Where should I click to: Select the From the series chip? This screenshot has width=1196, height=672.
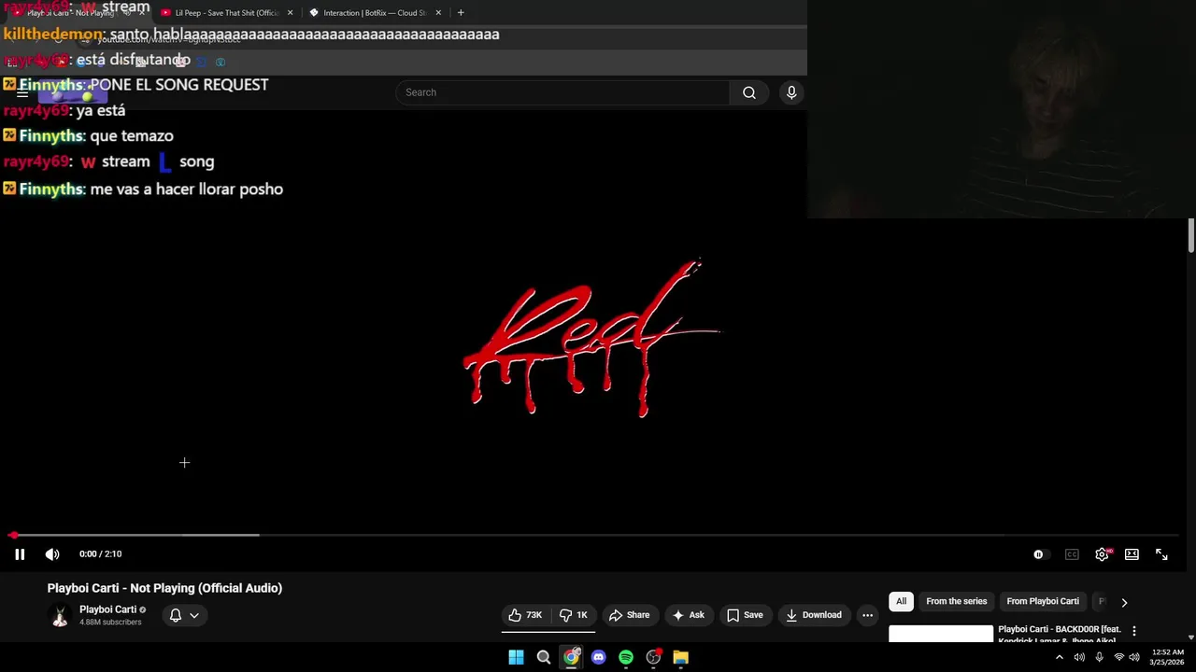(x=956, y=601)
